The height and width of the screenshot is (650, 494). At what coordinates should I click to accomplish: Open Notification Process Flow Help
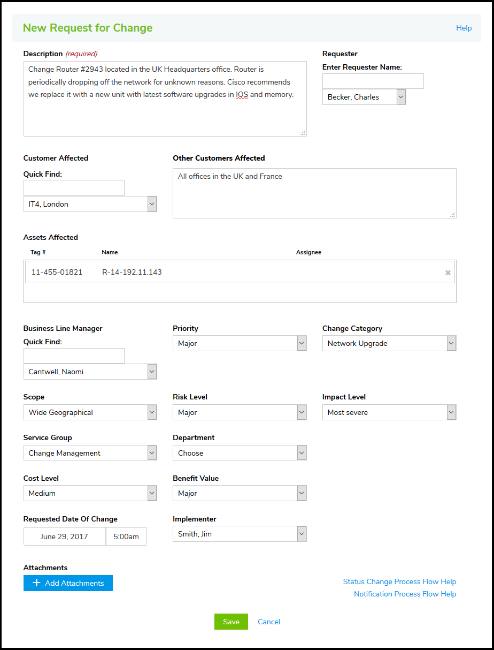(405, 594)
